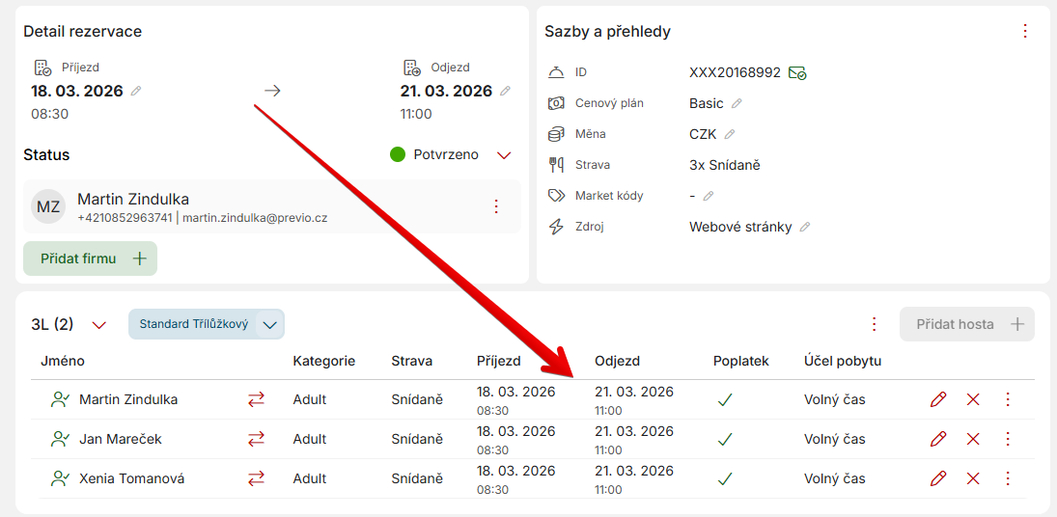Remove guest Jan Mareček from room

point(973,439)
